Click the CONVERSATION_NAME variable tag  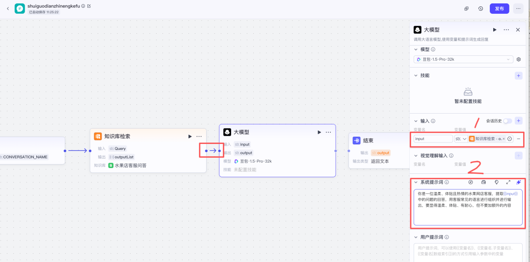coord(24,157)
